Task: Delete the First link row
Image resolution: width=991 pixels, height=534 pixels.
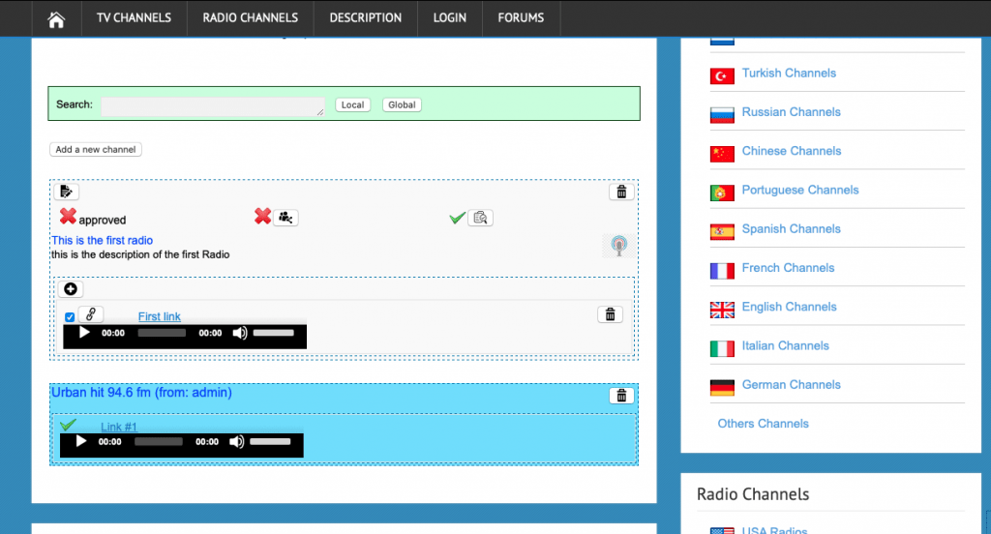Action: click(610, 314)
